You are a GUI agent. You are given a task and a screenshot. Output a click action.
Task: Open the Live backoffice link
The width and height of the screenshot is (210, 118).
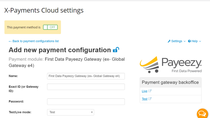click(x=145, y=91)
